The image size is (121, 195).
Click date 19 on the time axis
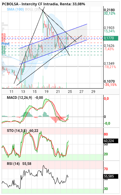[46, 92]
